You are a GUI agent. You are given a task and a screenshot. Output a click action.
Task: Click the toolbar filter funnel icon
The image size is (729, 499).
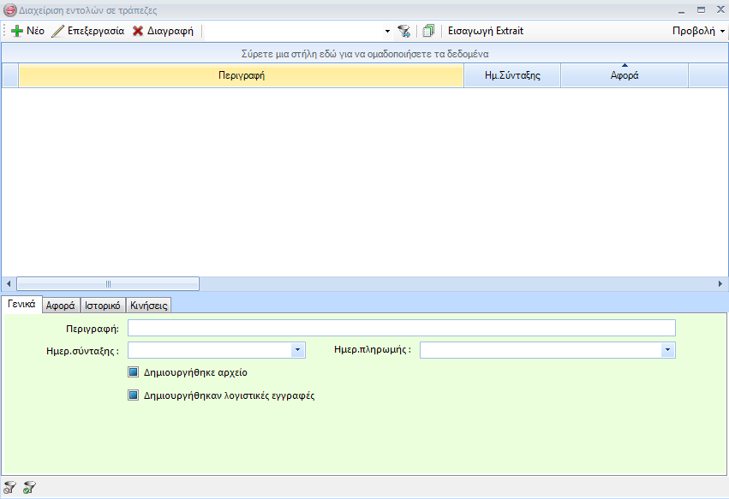(x=403, y=31)
